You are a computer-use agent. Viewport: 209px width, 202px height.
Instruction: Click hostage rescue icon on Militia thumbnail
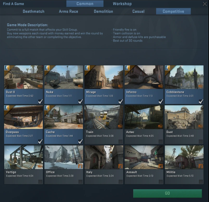tap(201, 166)
